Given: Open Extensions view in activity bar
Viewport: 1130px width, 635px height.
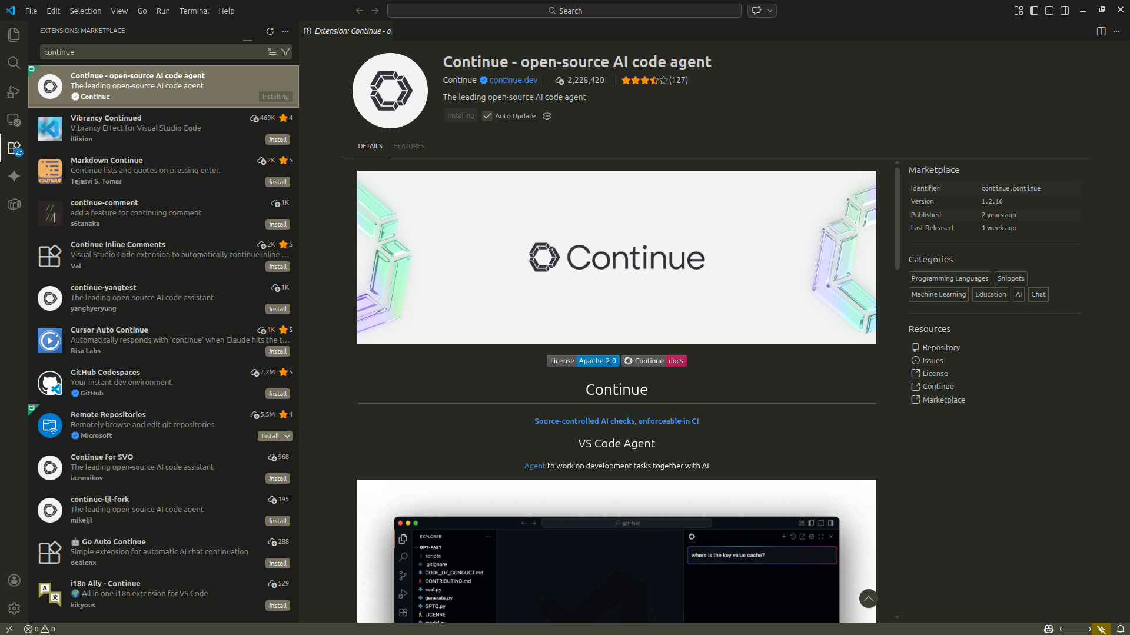Looking at the screenshot, I should (14, 148).
